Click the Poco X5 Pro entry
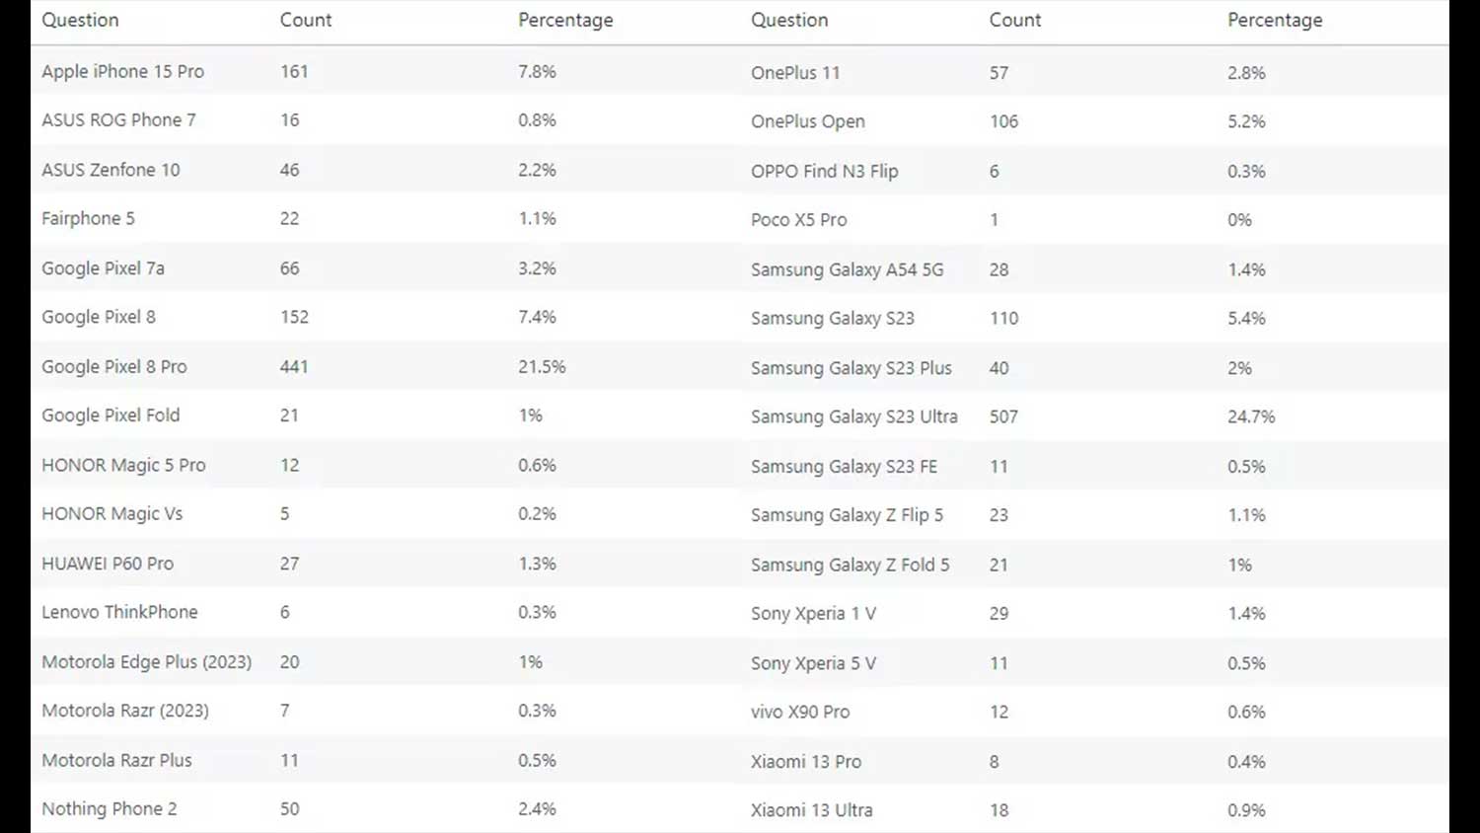The image size is (1480, 833). point(798,220)
